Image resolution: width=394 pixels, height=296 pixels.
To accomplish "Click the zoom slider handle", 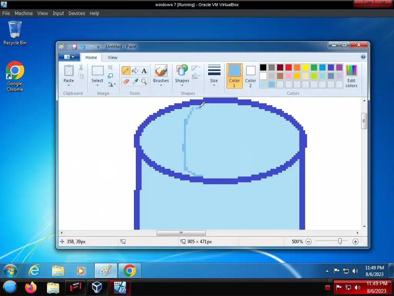I will (x=340, y=241).
